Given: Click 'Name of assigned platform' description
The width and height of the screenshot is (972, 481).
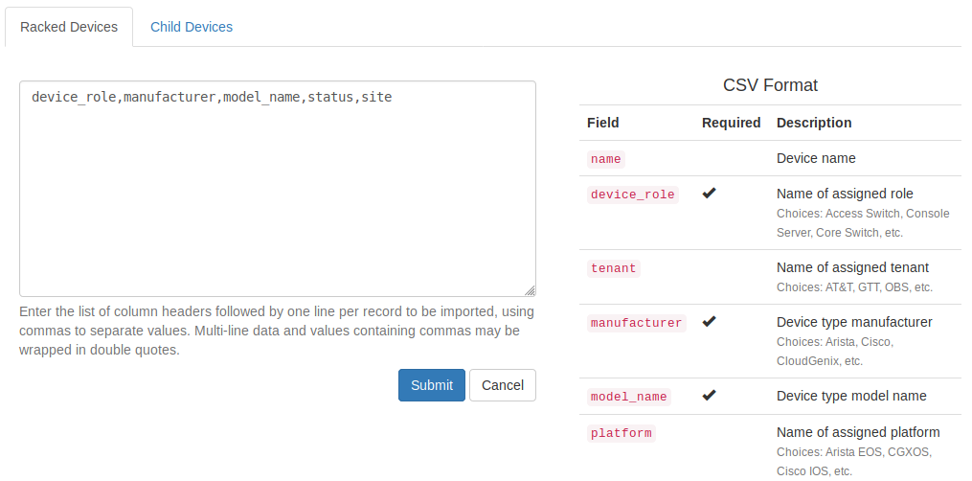Looking at the screenshot, I should (858, 432).
